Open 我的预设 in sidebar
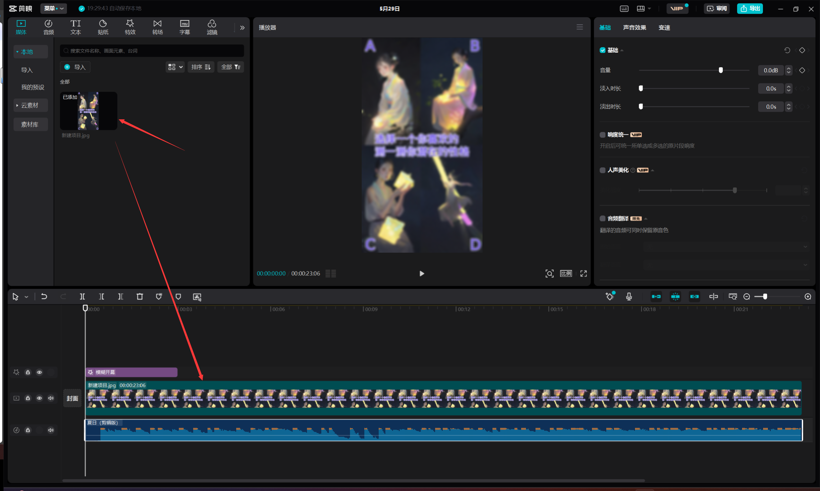Viewport: 820px width, 491px height. point(33,87)
